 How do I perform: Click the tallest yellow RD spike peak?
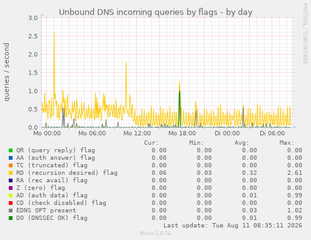pyautogui.click(x=54, y=33)
